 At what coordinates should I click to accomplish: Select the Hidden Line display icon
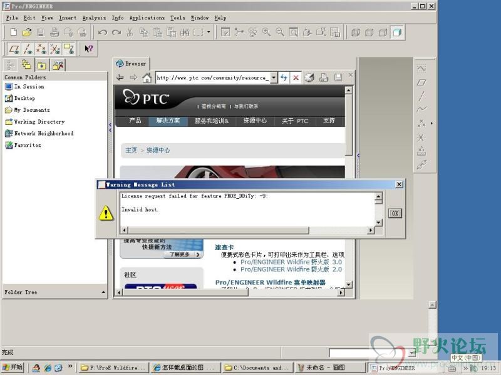coord(369,32)
